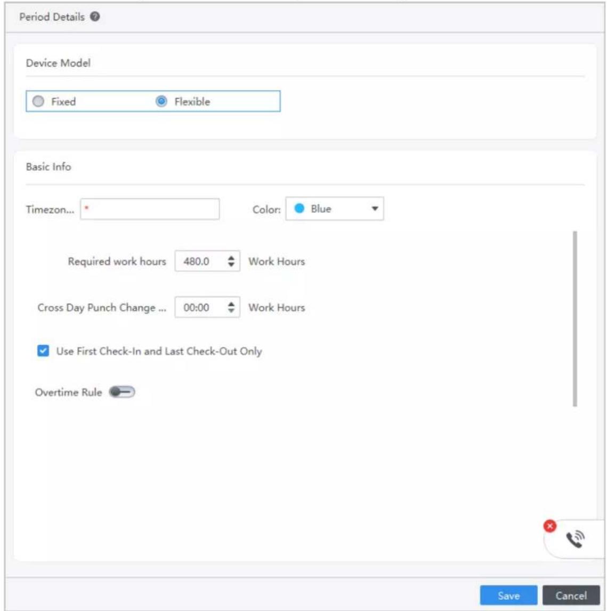The width and height of the screenshot is (607, 611).
Task: Dismiss the phone widget with red X
Action: tap(549, 526)
